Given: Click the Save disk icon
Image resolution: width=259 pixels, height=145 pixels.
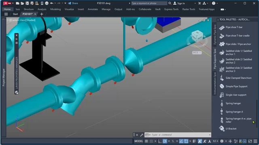Looking at the screenshot, I should pyautogui.click(x=27, y=3).
